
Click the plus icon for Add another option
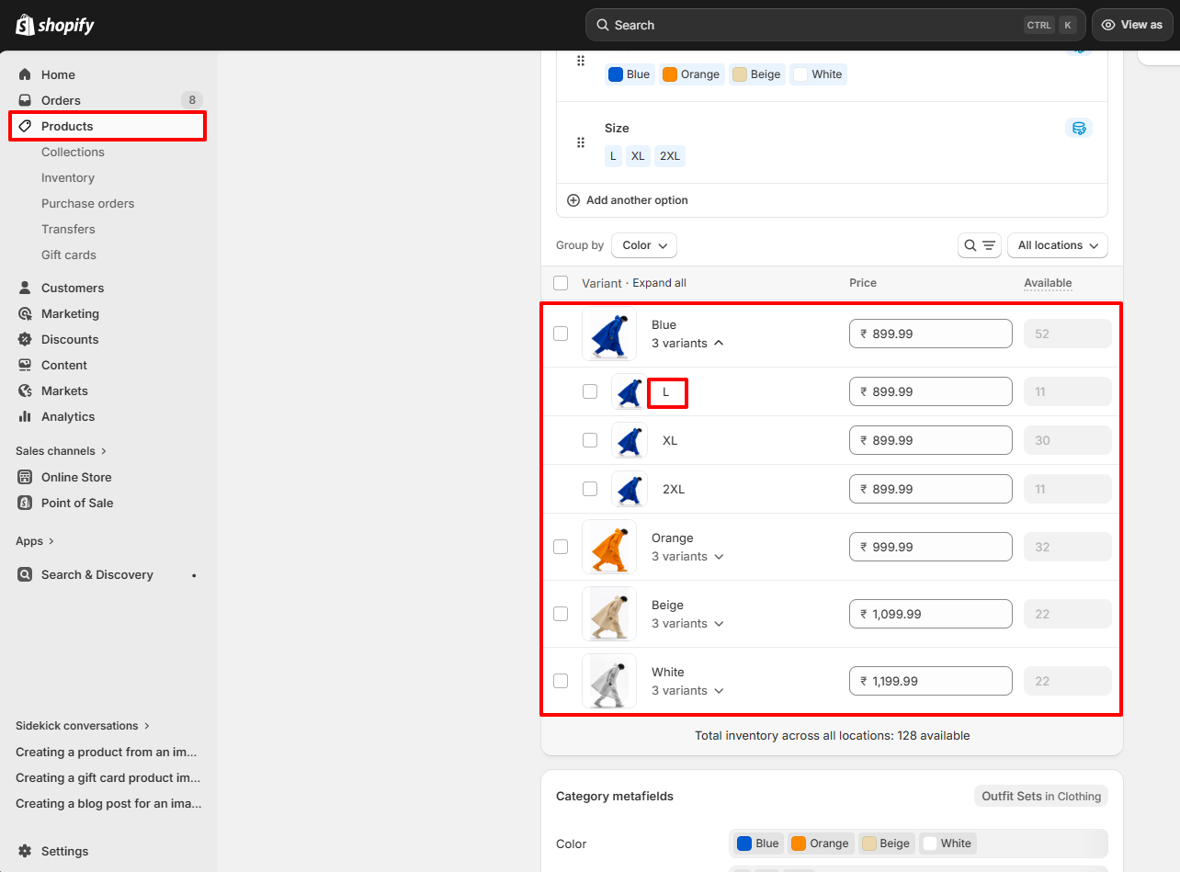pyautogui.click(x=573, y=200)
